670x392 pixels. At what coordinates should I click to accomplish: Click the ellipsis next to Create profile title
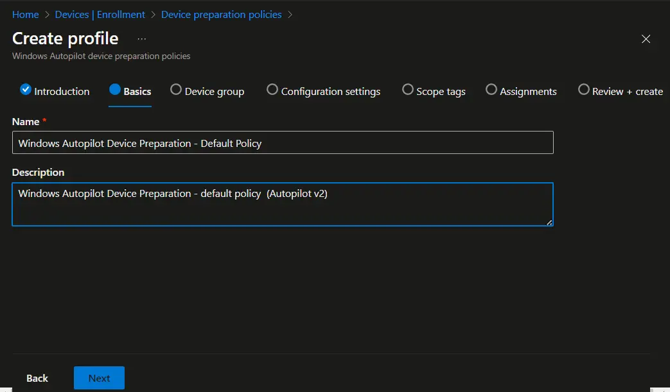click(142, 38)
